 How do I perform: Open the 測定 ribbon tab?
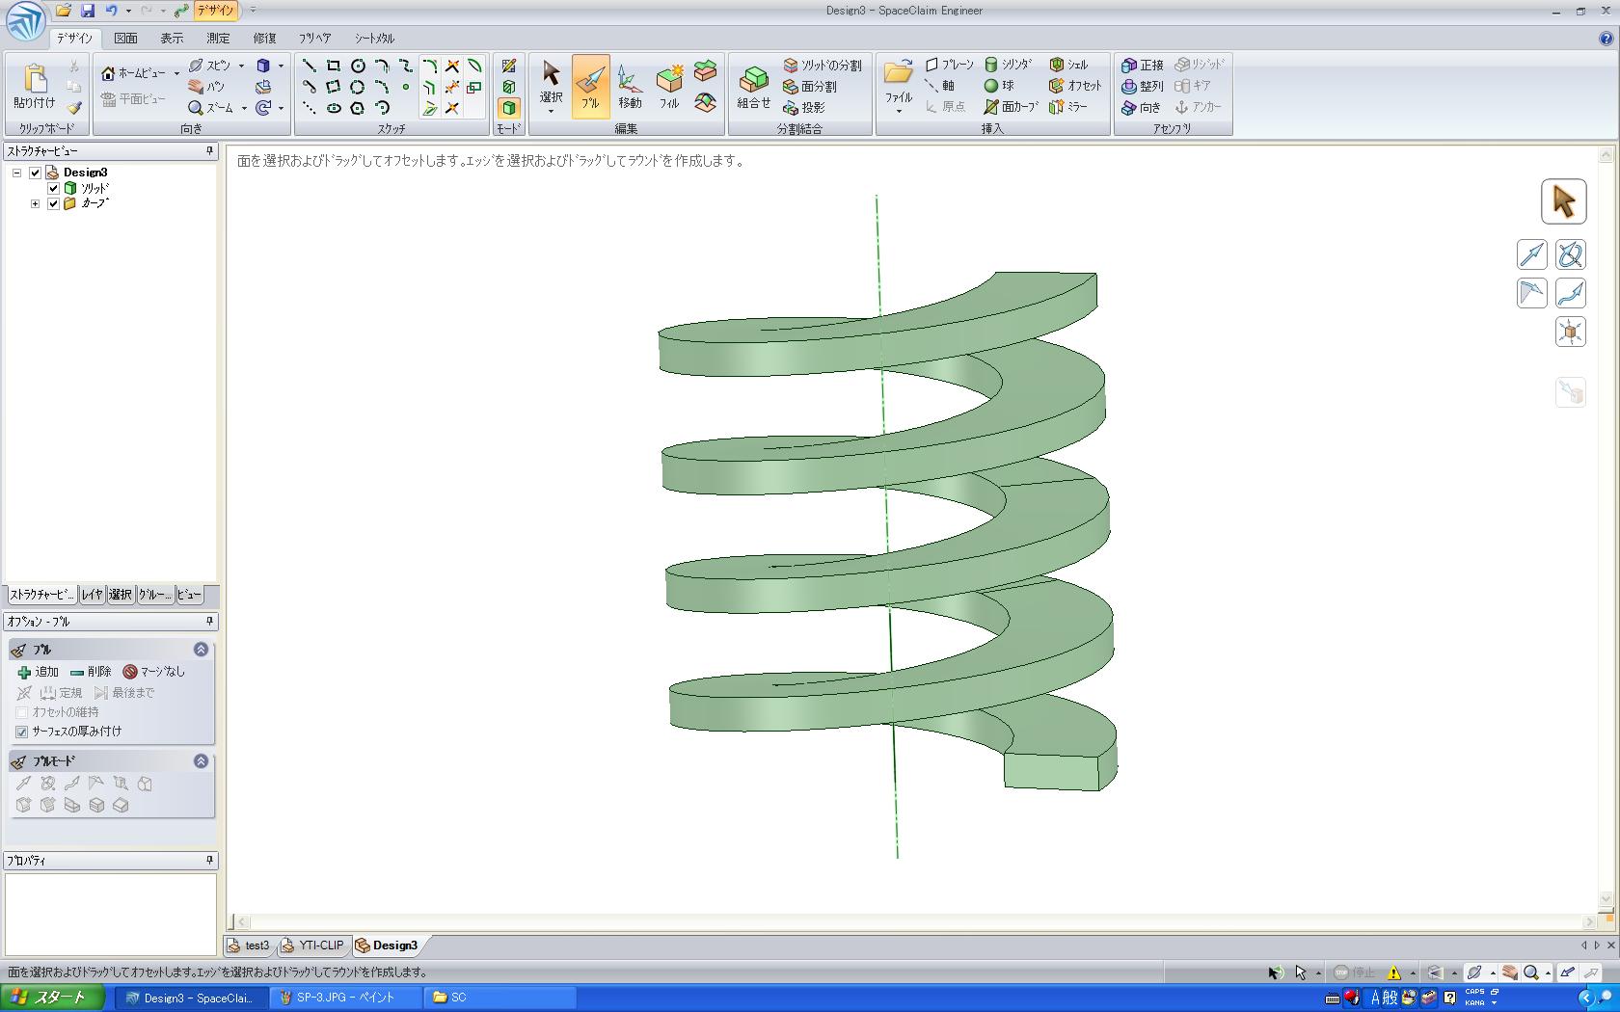tap(218, 39)
